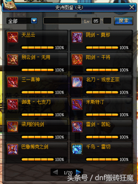This screenshot has height=184, width=138.
Task: Click the 御魂 - 七支刀 progress bar
Action: pyautogui.click(x=38, y=115)
